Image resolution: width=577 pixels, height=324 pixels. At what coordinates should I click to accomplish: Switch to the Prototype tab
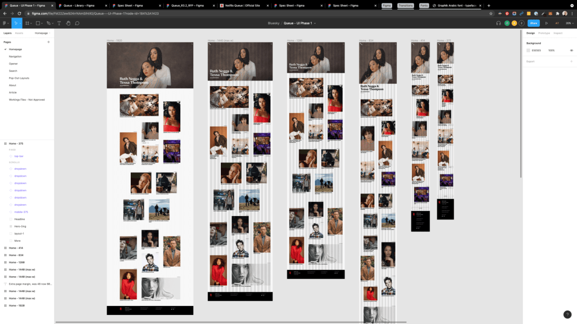pos(544,33)
